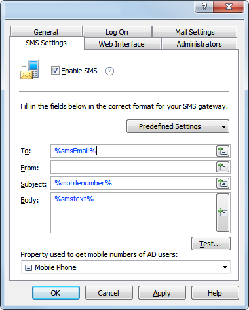This screenshot has width=249, height=310.
Task: Switch to the General tab
Action: (46, 32)
